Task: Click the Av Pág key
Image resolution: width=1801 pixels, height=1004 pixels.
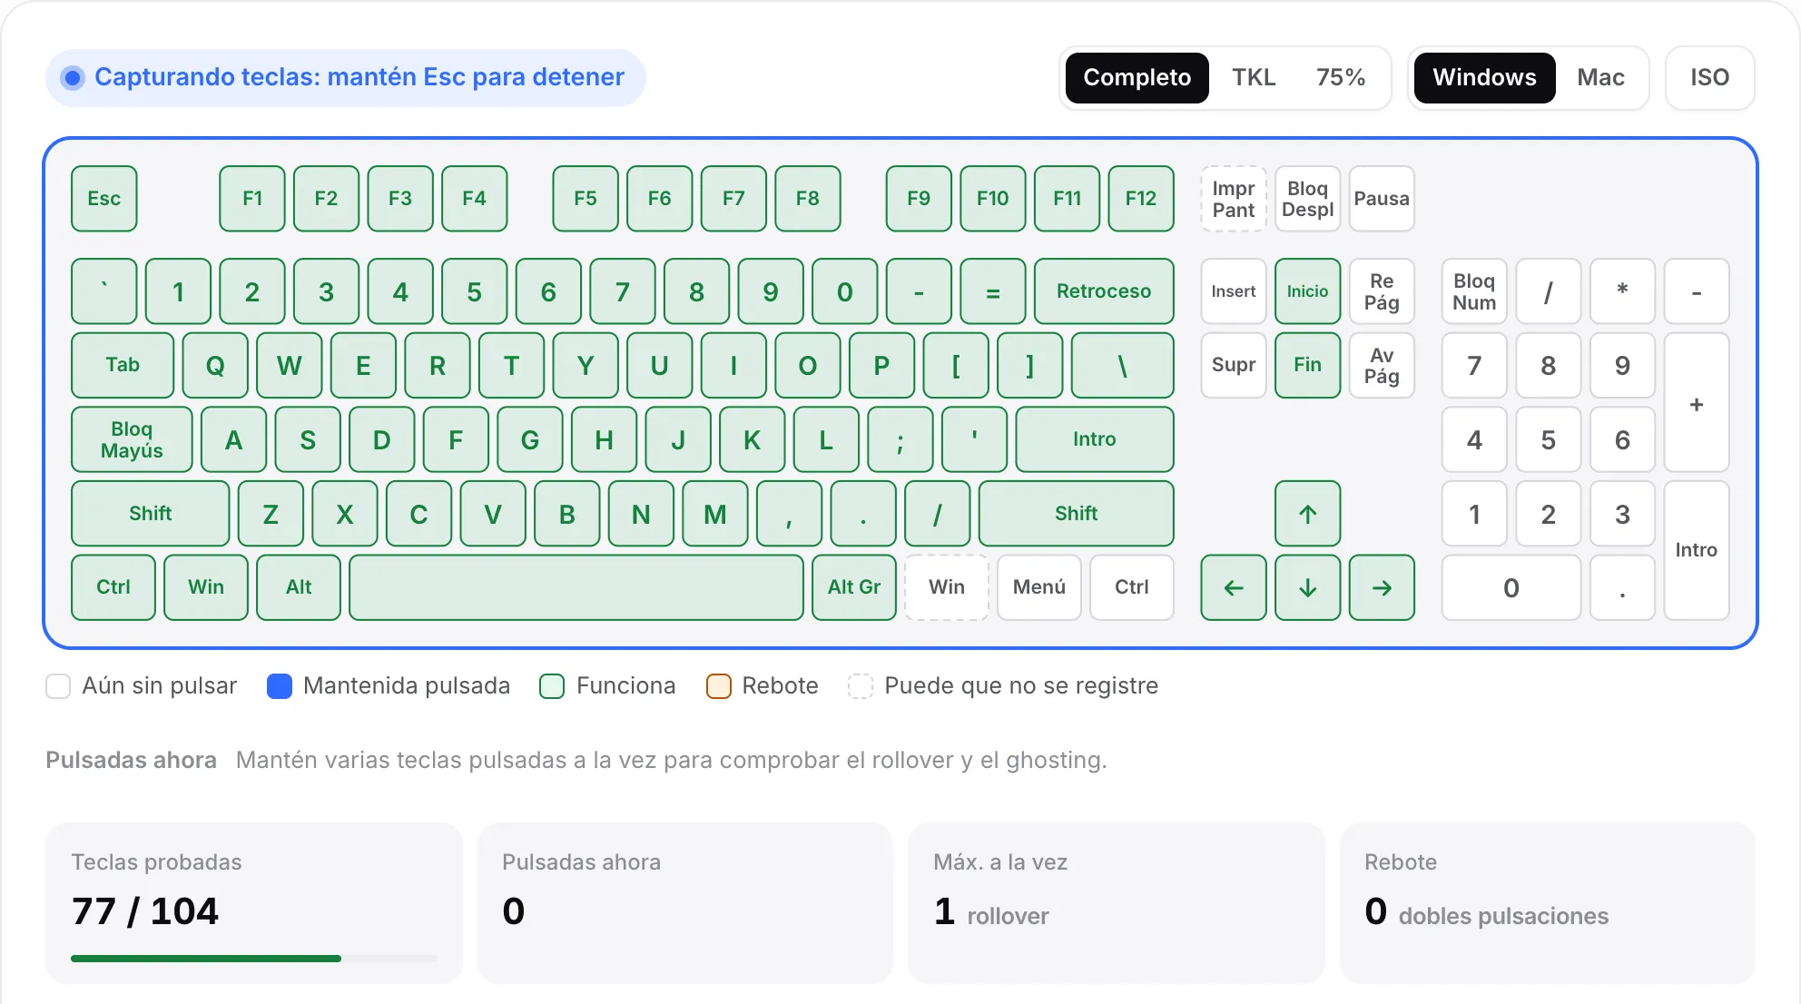Action: pos(1382,365)
